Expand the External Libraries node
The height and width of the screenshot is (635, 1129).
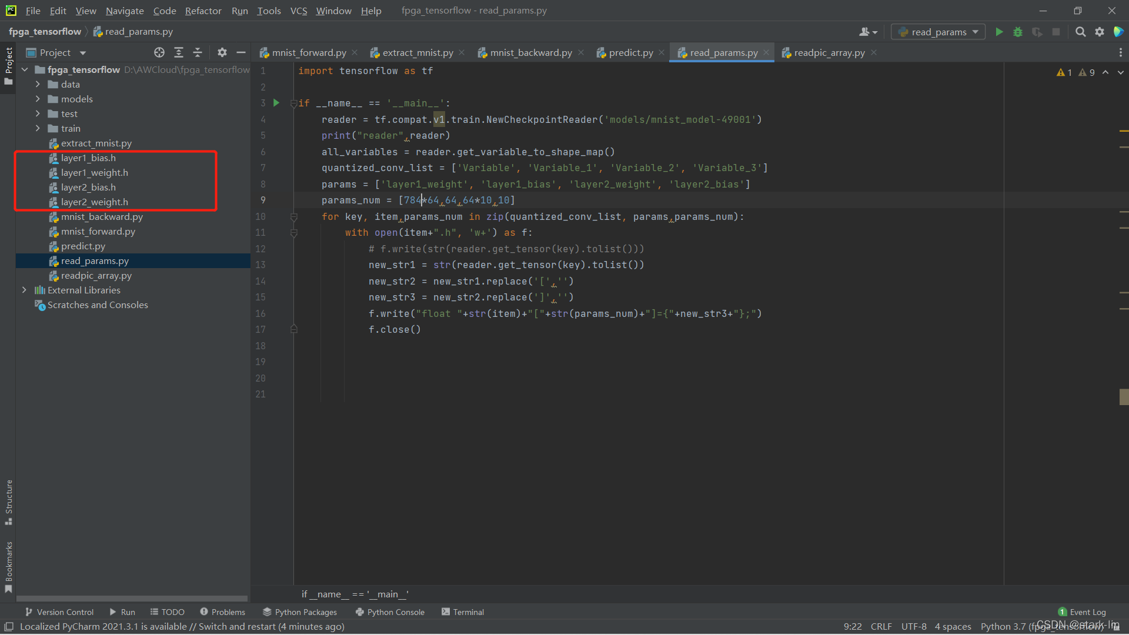(24, 290)
